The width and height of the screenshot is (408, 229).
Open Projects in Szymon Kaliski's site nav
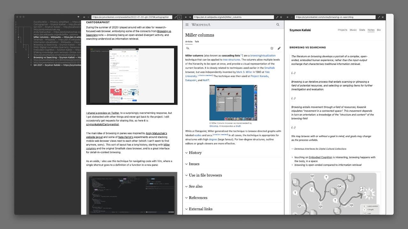coord(342,30)
